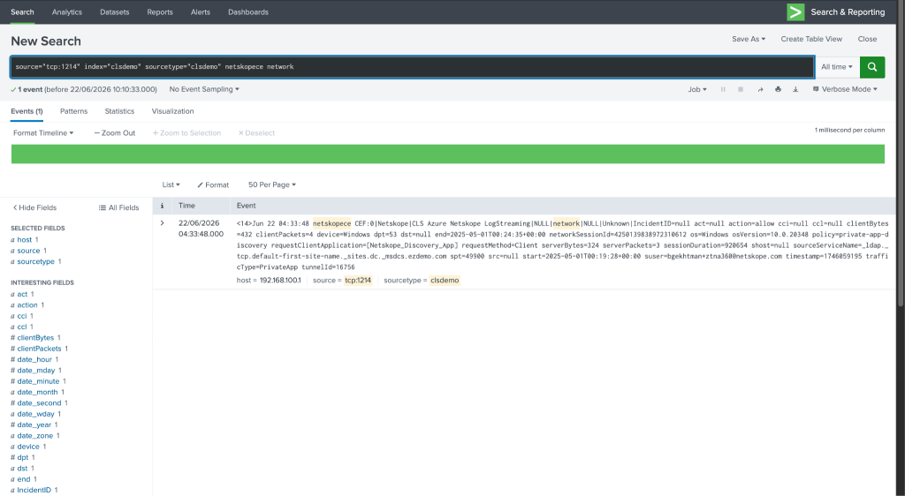This screenshot has width=905, height=496.
Task: Open the Alerts menu
Action: pos(201,12)
